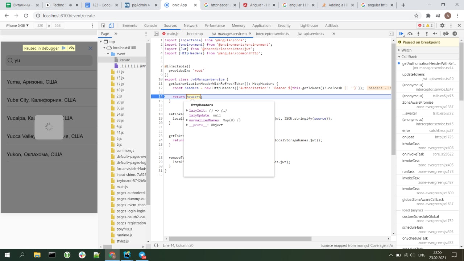Viewport: 464px width, 261px height.
Task: Select updateTokens in the call stack
Action: (x=414, y=74)
